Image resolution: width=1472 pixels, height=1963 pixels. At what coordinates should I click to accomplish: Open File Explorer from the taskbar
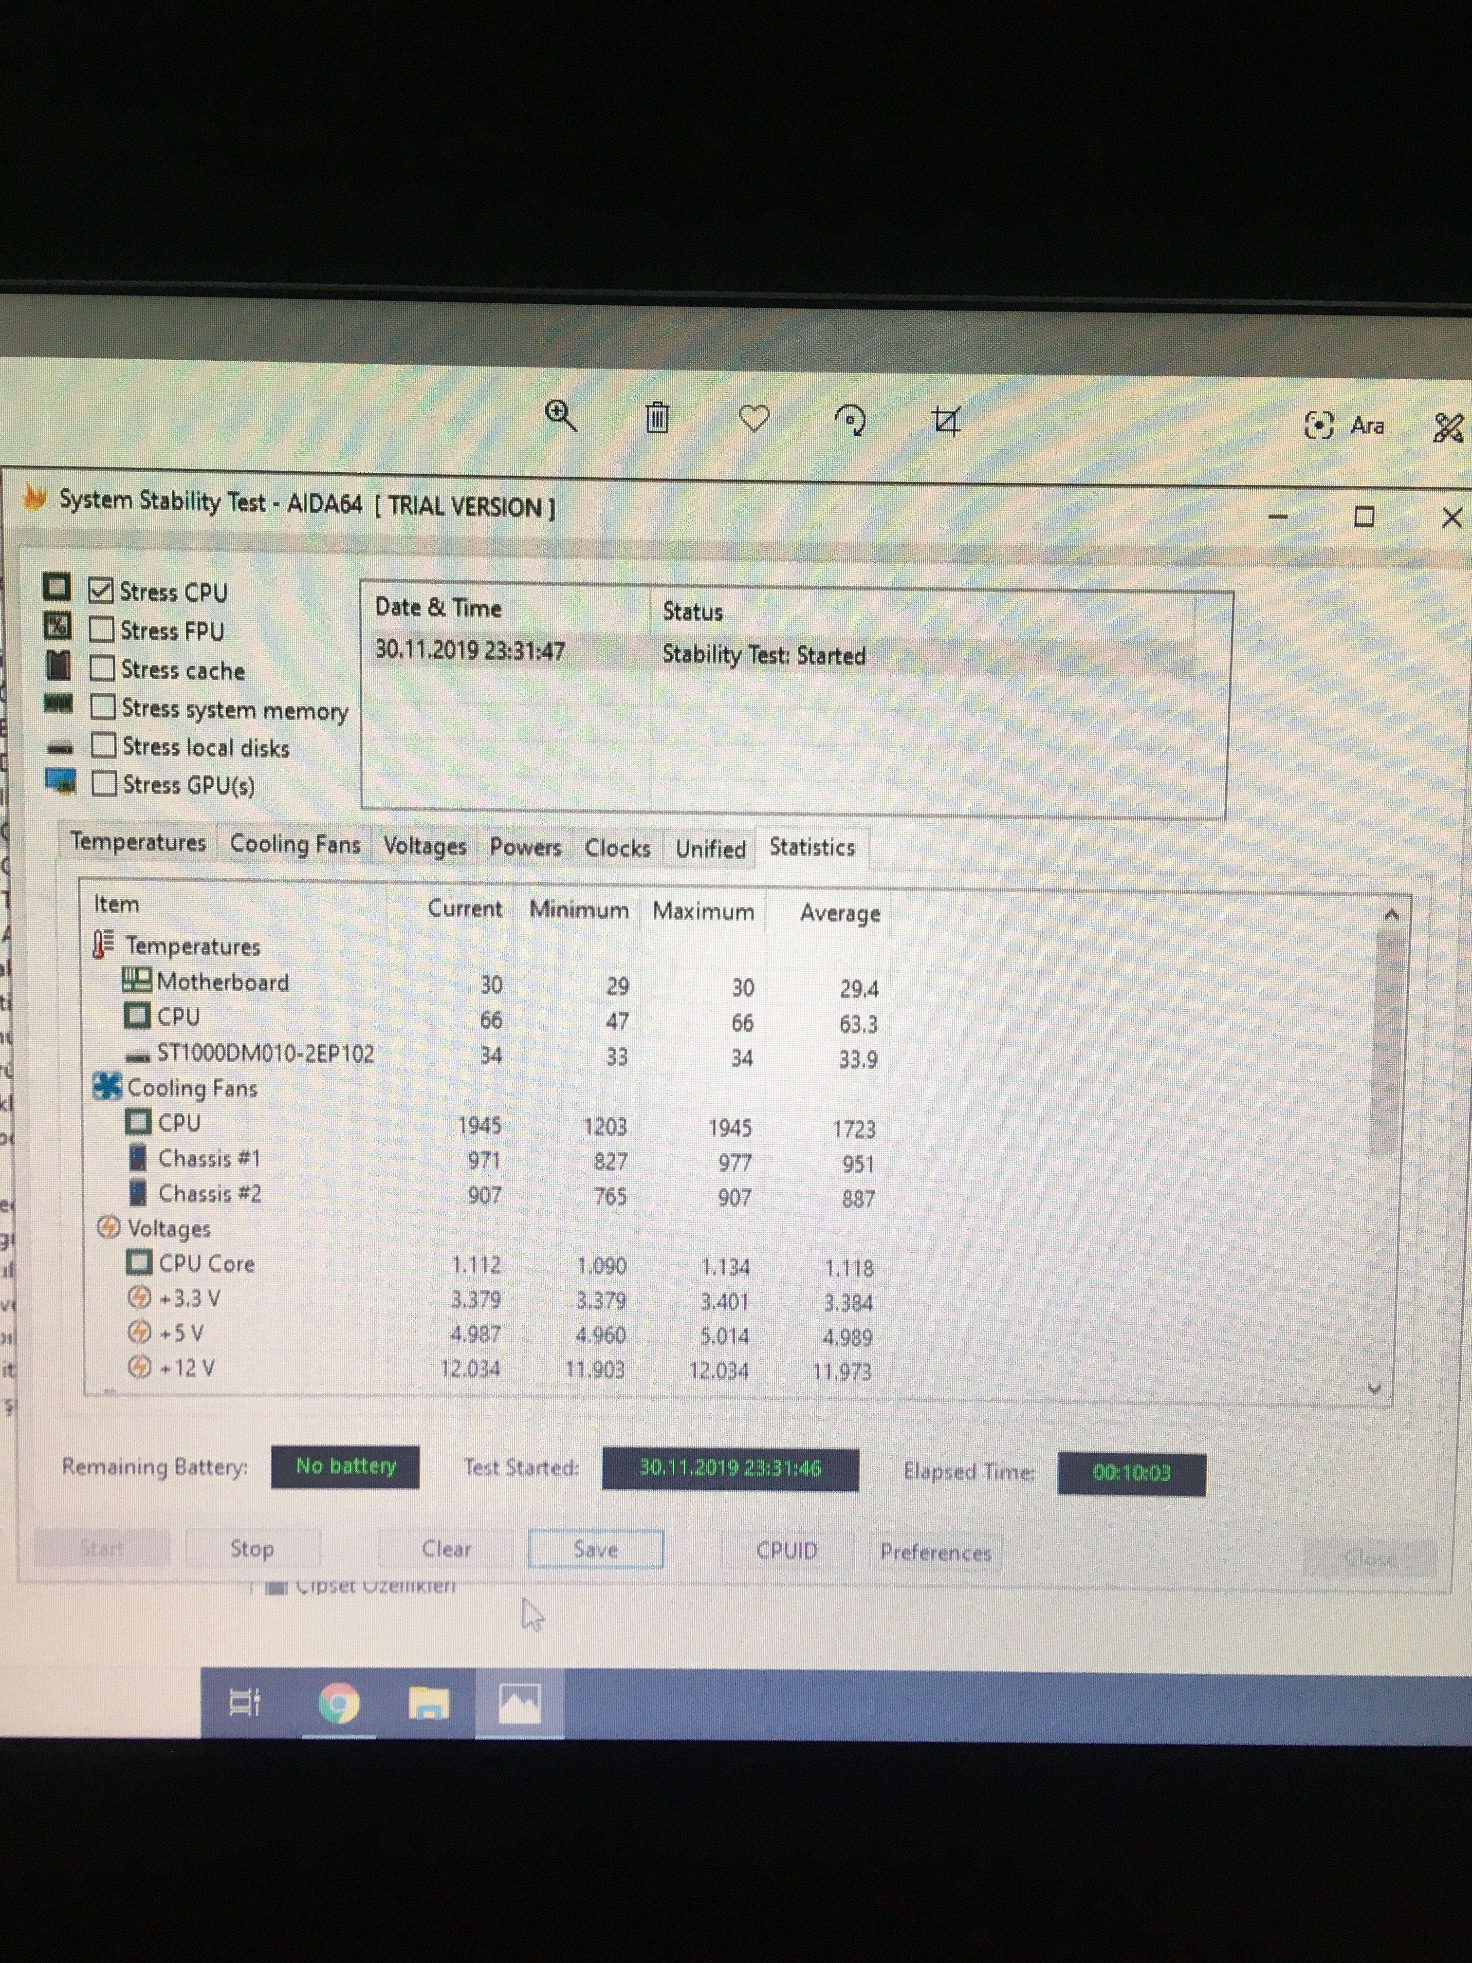(x=428, y=1703)
